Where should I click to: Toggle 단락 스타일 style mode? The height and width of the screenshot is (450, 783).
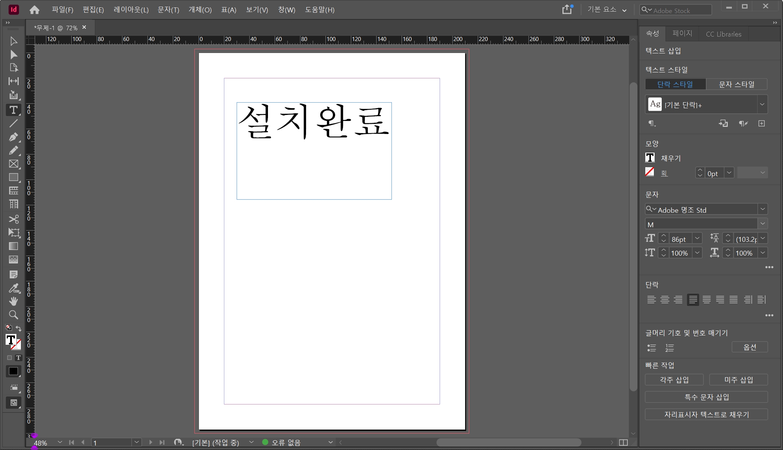click(675, 84)
